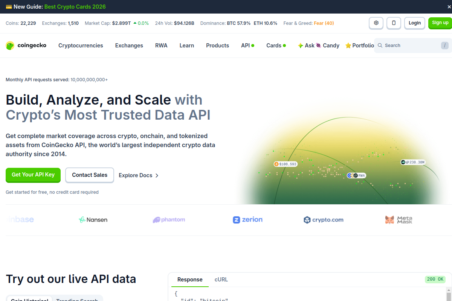Click the search magnifier icon
This screenshot has height=301, width=452.
tap(380, 46)
